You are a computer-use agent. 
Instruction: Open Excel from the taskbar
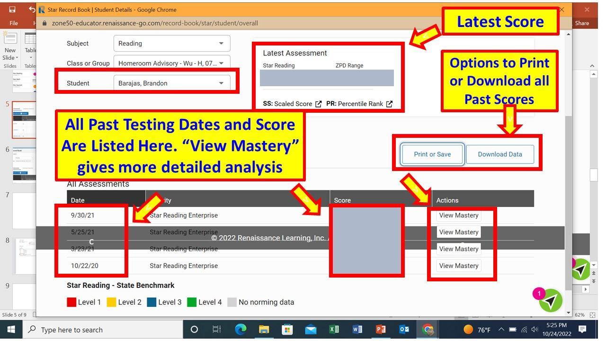(334, 330)
